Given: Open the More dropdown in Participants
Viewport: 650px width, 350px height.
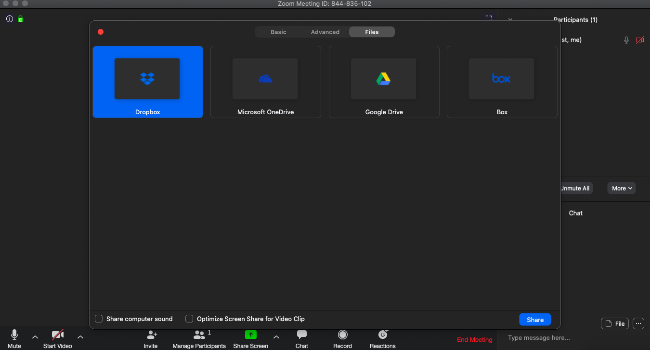Looking at the screenshot, I should 622,188.
